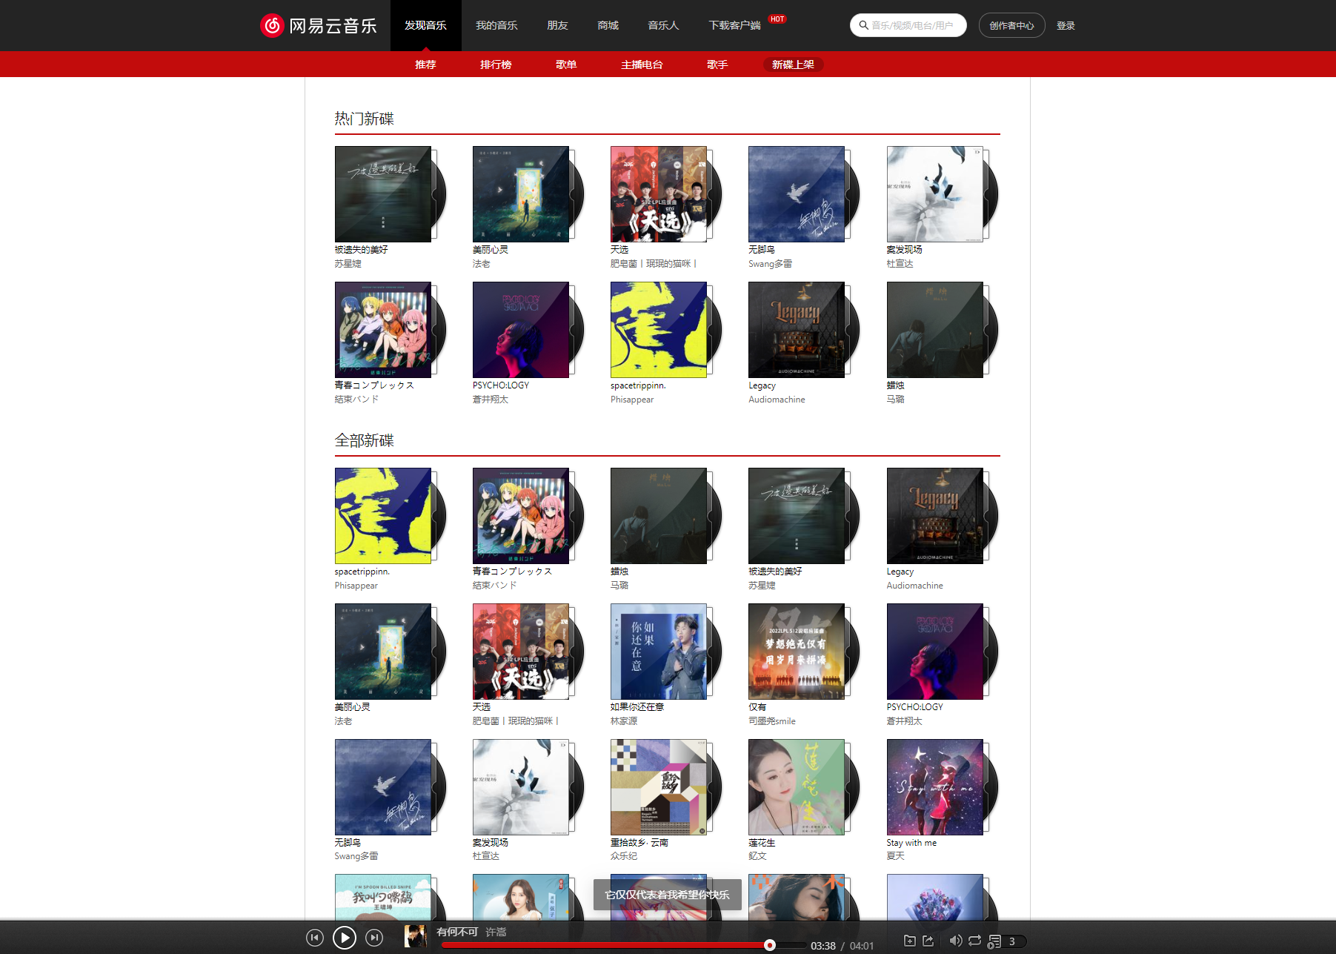Select the 我的音乐 top tab

coord(496,25)
